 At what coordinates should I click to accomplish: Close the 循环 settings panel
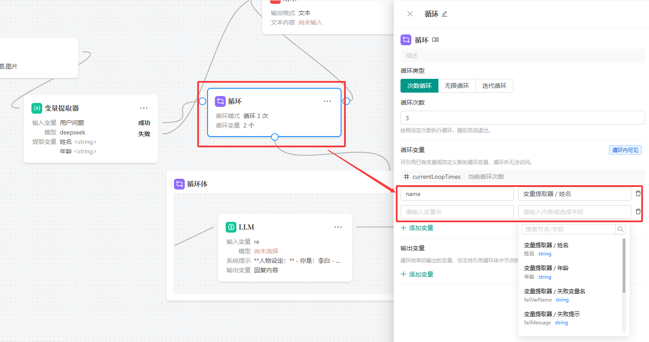pyautogui.click(x=410, y=14)
